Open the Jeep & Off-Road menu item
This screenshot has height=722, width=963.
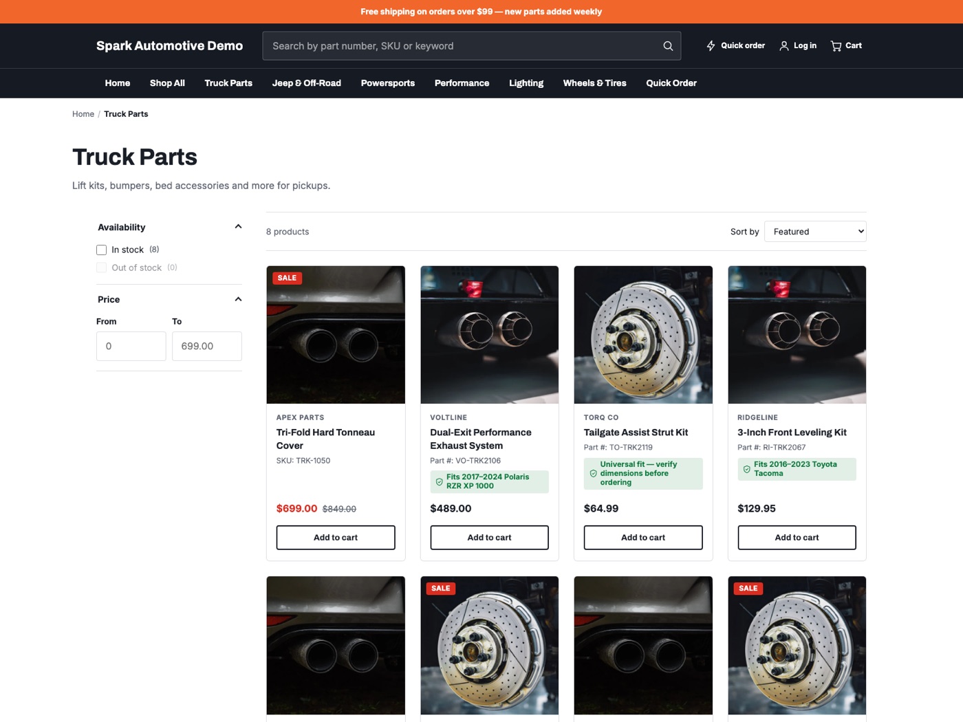tap(307, 83)
